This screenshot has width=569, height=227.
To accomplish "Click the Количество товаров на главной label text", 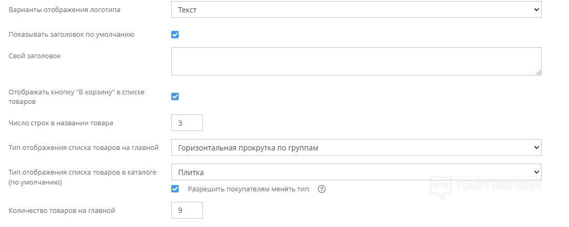I will click(x=62, y=211).
